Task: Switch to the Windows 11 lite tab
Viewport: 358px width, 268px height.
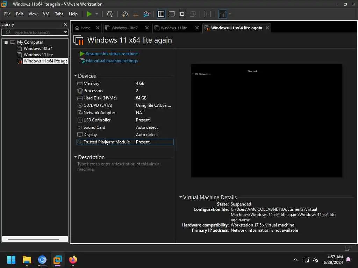Action: point(174,28)
